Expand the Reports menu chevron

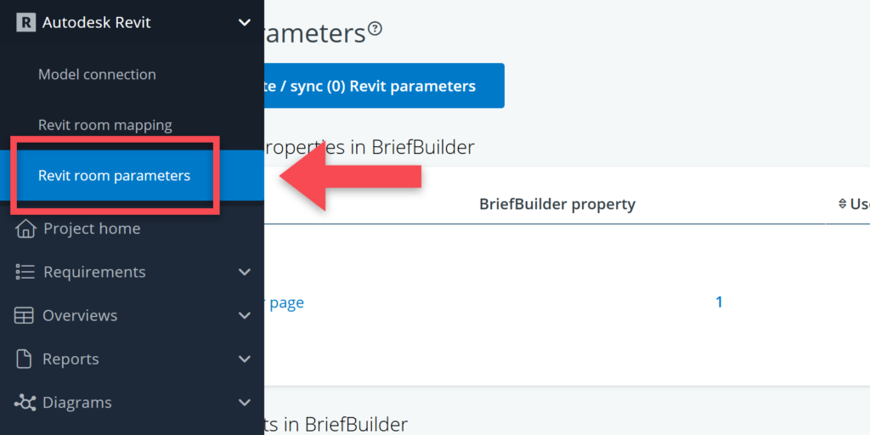click(245, 359)
